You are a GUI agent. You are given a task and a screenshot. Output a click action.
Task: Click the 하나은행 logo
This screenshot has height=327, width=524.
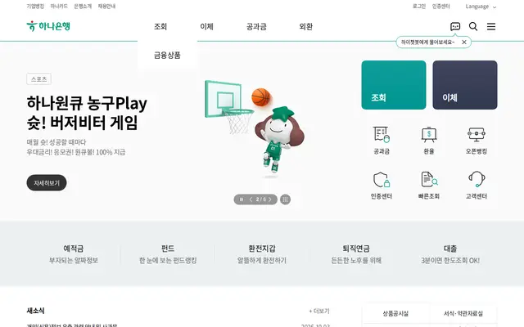point(48,26)
